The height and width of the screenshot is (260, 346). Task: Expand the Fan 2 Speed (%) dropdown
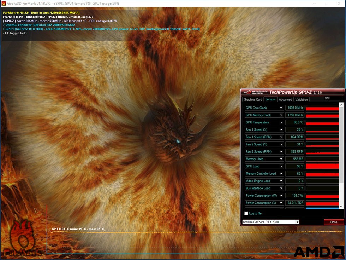click(281, 144)
